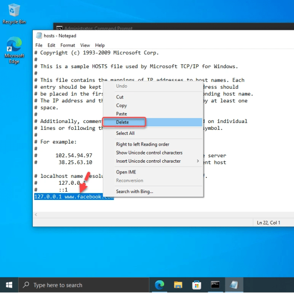
Task: Switch to Command Prompt taskbar icon
Action: coord(215,285)
